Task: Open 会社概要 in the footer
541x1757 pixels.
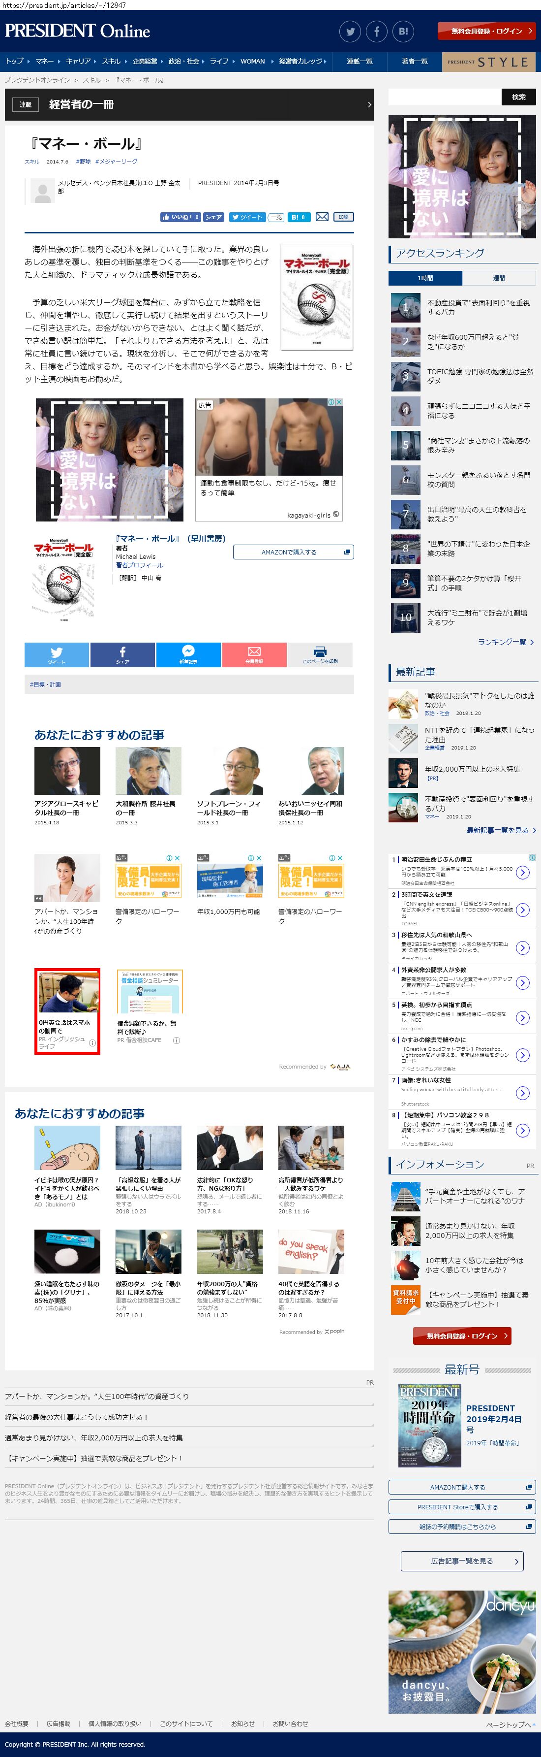Action: point(17,1724)
